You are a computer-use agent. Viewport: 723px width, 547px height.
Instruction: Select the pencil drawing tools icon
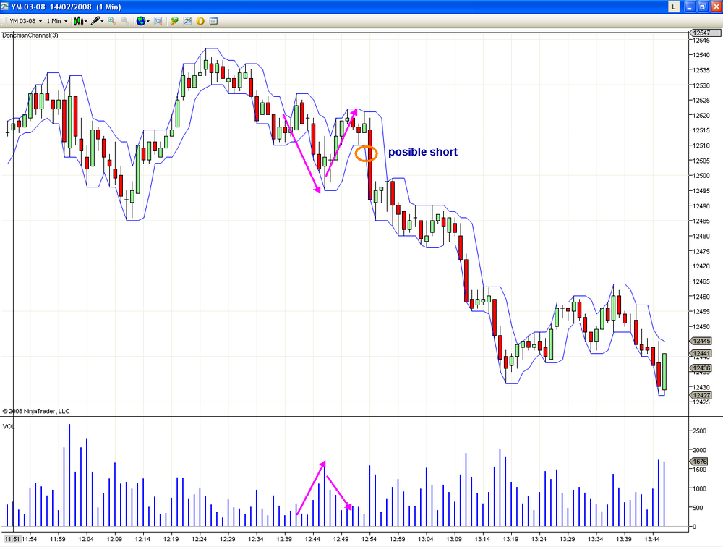click(x=95, y=21)
